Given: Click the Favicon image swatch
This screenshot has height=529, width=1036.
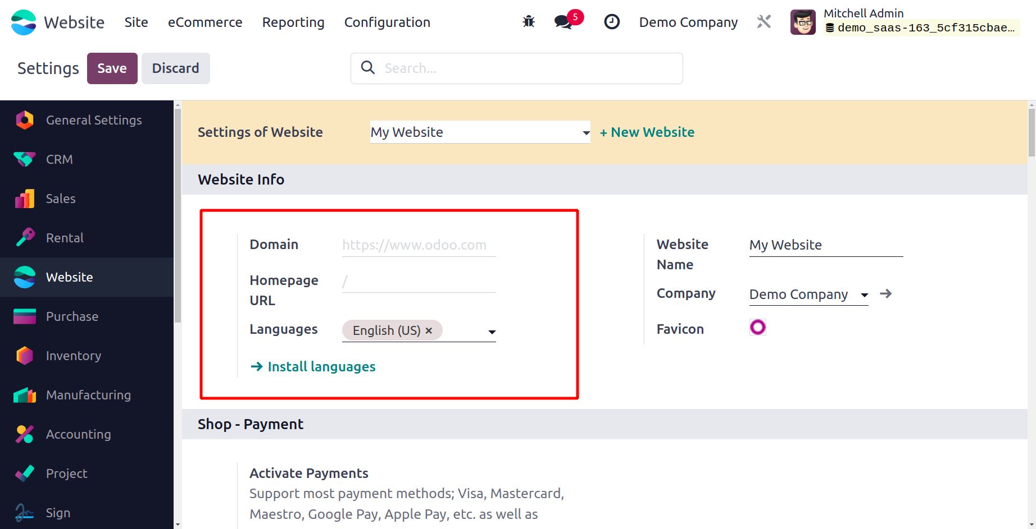Looking at the screenshot, I should 758,327.
